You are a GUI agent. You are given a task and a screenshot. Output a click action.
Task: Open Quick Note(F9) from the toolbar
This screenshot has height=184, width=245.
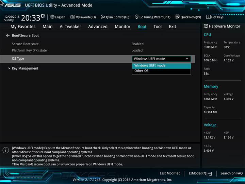[177, 17]
